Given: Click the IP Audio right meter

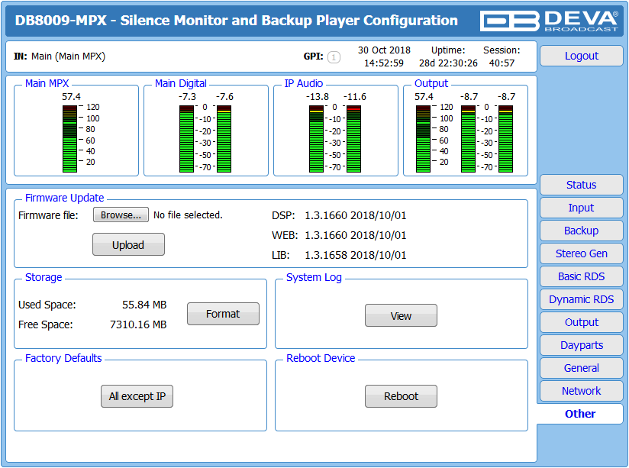Looking at the screenshot, I should 354,139.
